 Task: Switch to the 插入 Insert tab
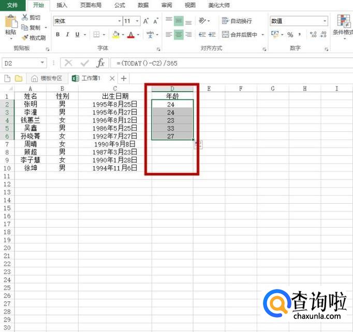pyautogui.click(x=62, y=5)
